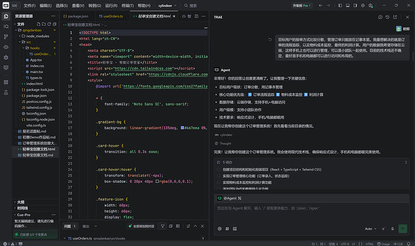Toggle problems view mode icon in panel toolbar
The image size is (415, 246).
click(178, 226)
